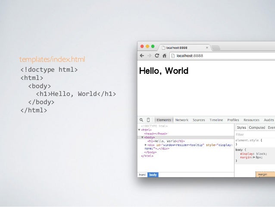Screen dimensions: 275x207
Task: Click the page icon in the address bar
Action: (x=173, y=56)
